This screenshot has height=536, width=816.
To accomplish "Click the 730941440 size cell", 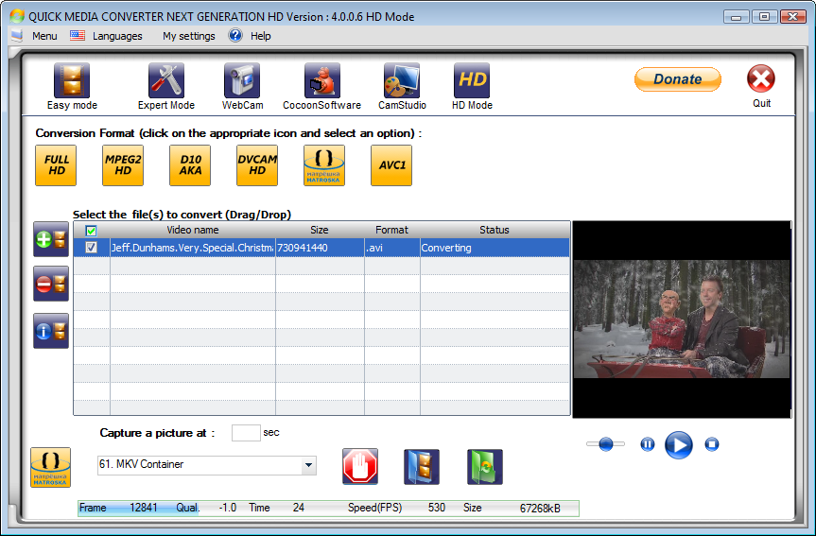I will pos(320,248).
